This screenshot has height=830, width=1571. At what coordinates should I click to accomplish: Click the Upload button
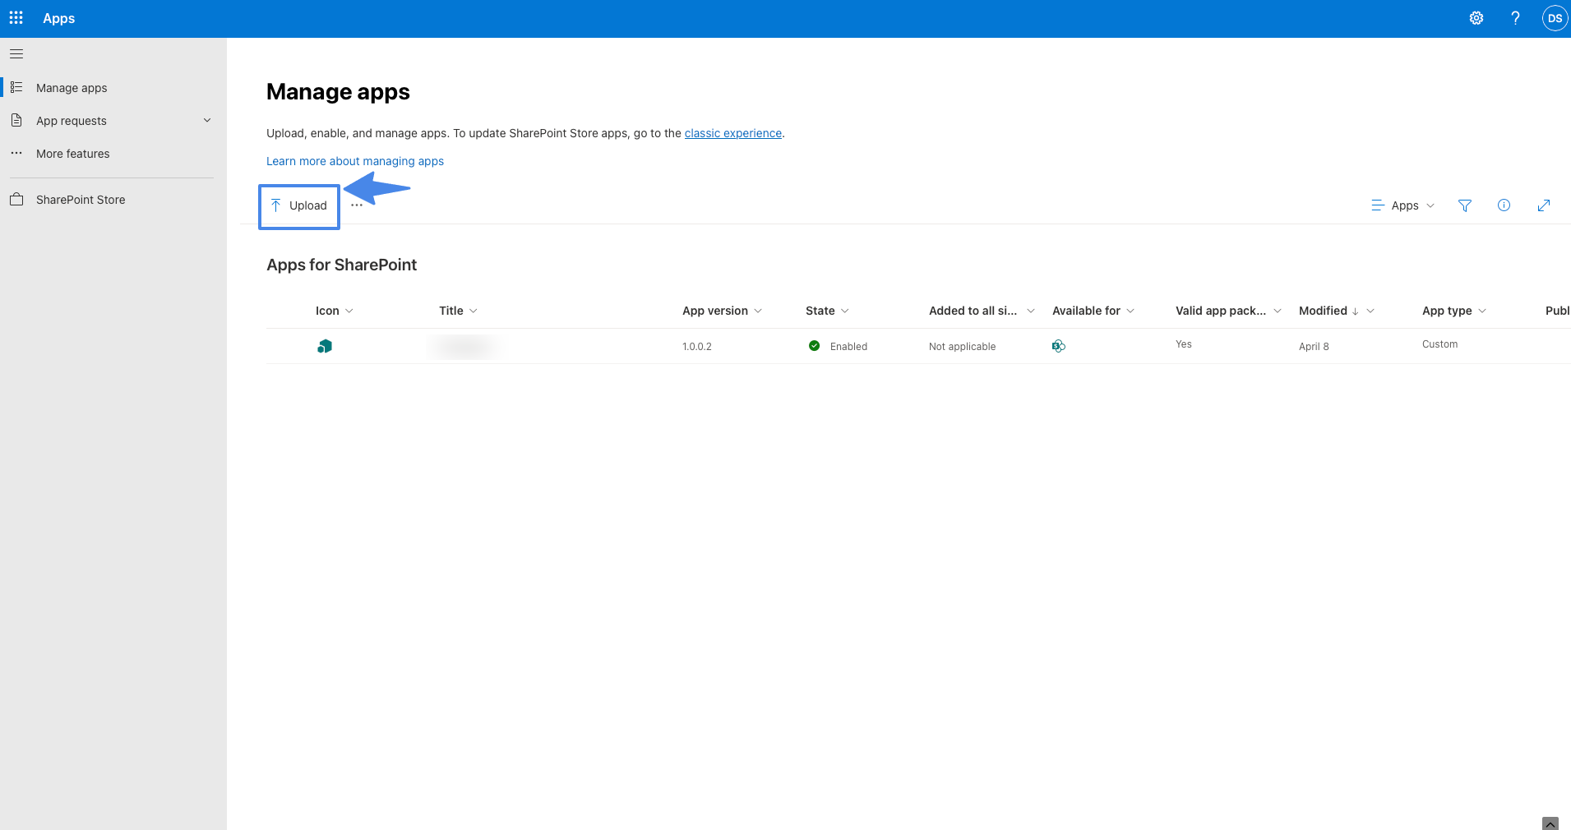point(298,205)
